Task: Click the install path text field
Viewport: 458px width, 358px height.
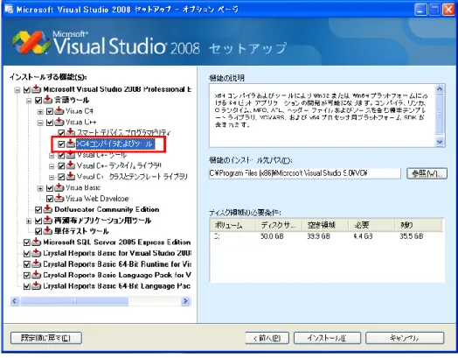Action: click(x=305, y=173)
